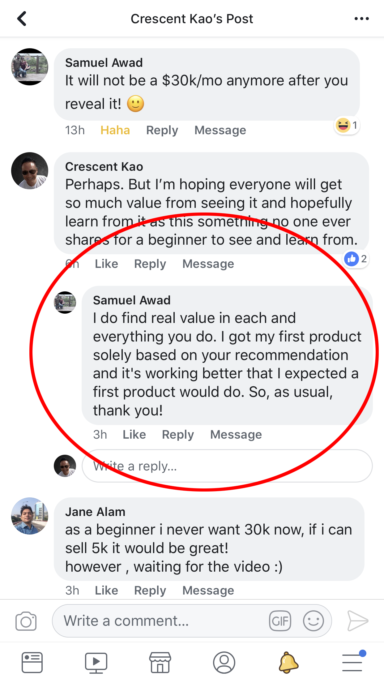Go back using the back arrow
384x683 pixels.
pyautogui.click(x=22, y=19)
